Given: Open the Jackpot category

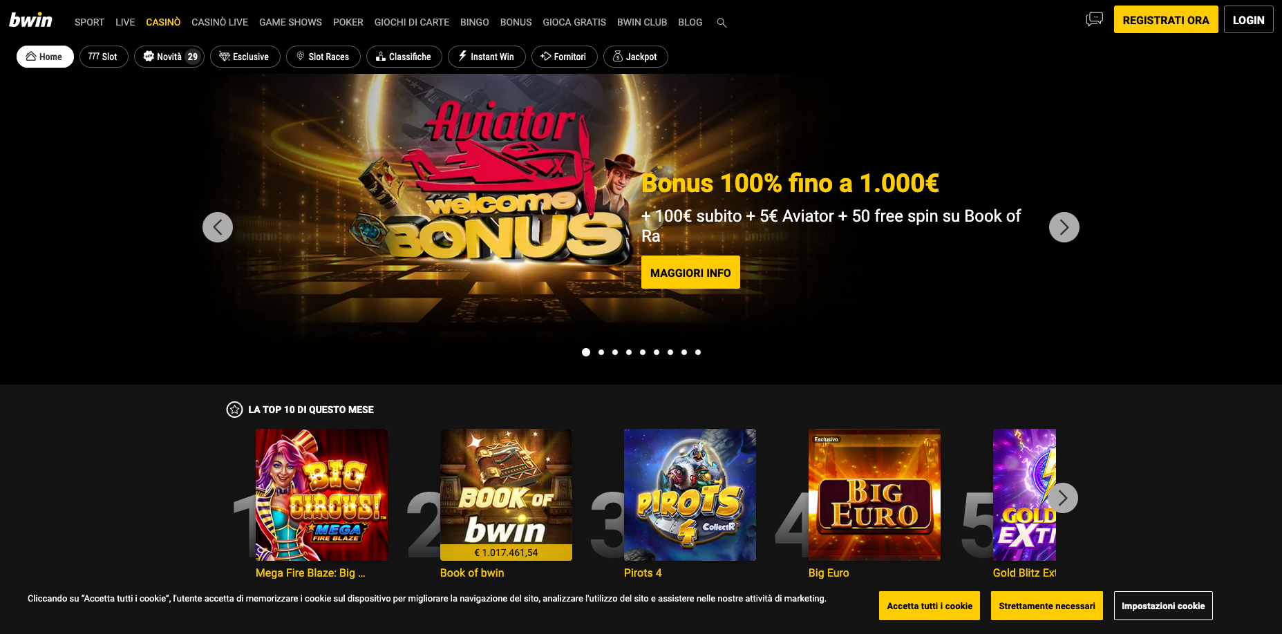Looking at the screenshot, I should (x=635, y=57).
